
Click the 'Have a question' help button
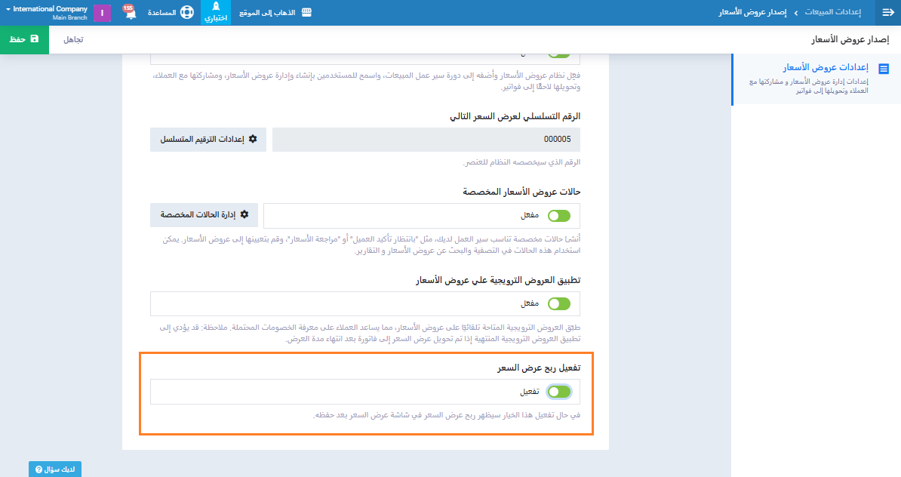pos(55,469)
